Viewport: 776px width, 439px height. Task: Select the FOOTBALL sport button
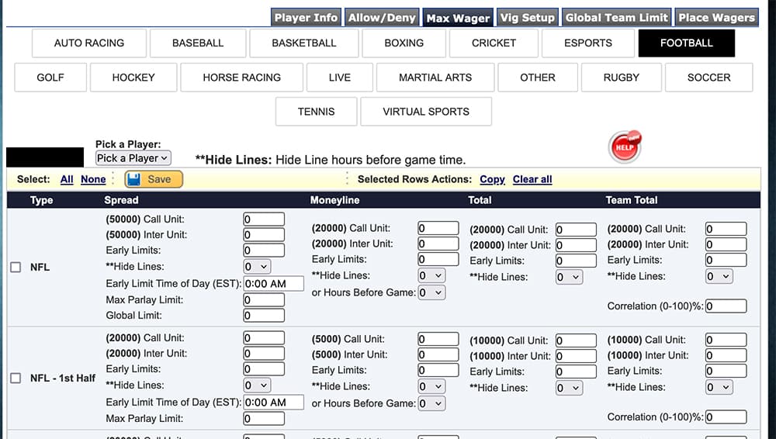pyautogui.click(x=687, y=43)
